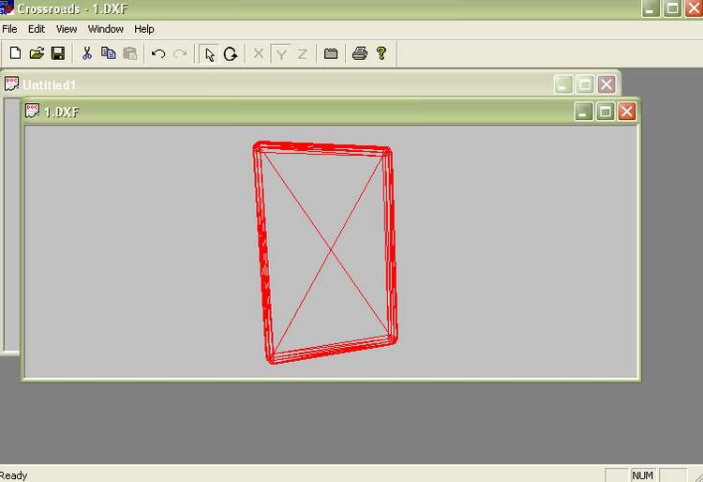Image resolution: width=703 pixels, height=482 pixels.
Task: Select the pointer arrow tool
Action: coord(209,54)
